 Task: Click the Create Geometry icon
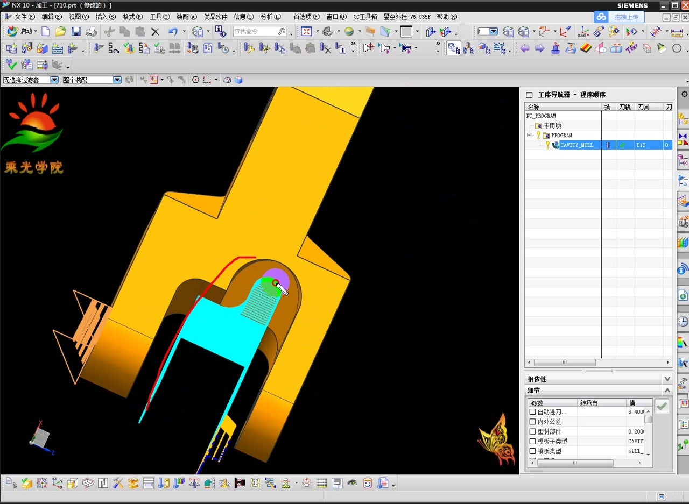point(41,48)
